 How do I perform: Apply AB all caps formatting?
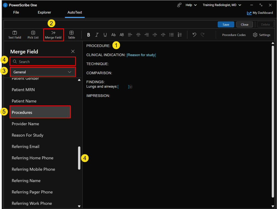[122, 35]
